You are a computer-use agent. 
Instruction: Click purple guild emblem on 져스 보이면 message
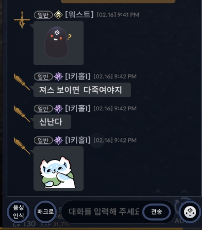[x=58, y=77]
